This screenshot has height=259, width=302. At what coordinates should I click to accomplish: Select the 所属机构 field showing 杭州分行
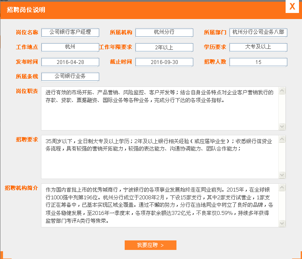(164, 32)
